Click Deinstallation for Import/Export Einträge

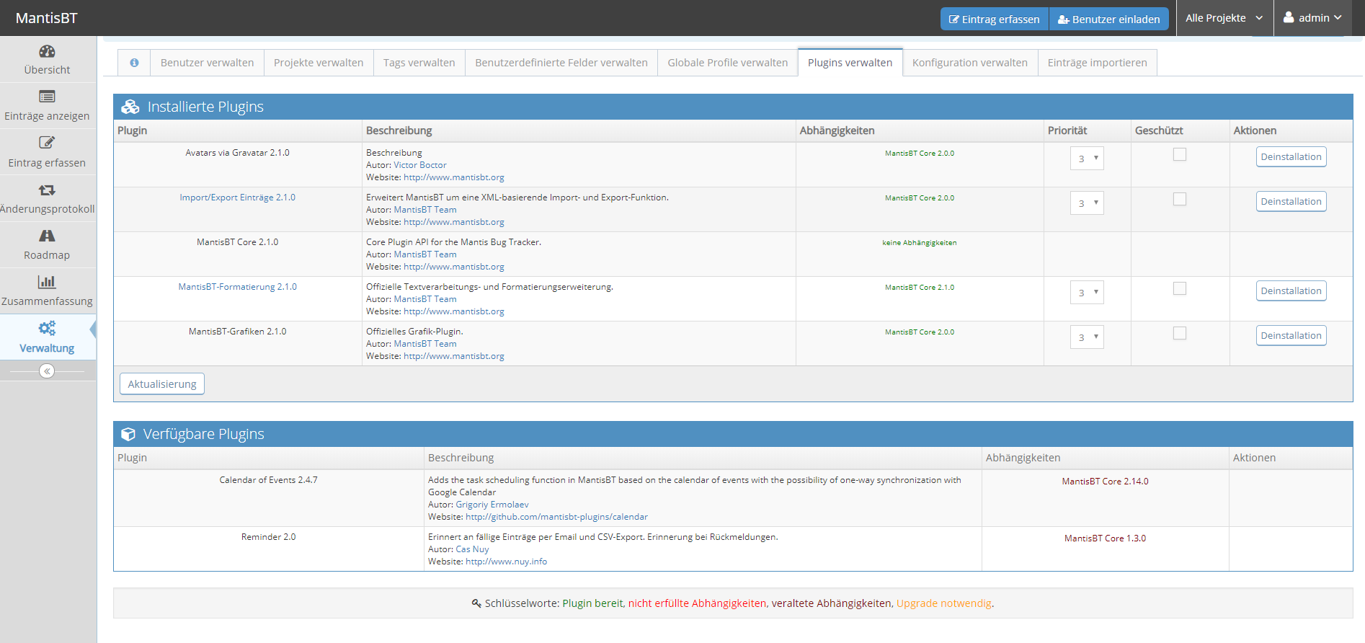coord(1291,201)
